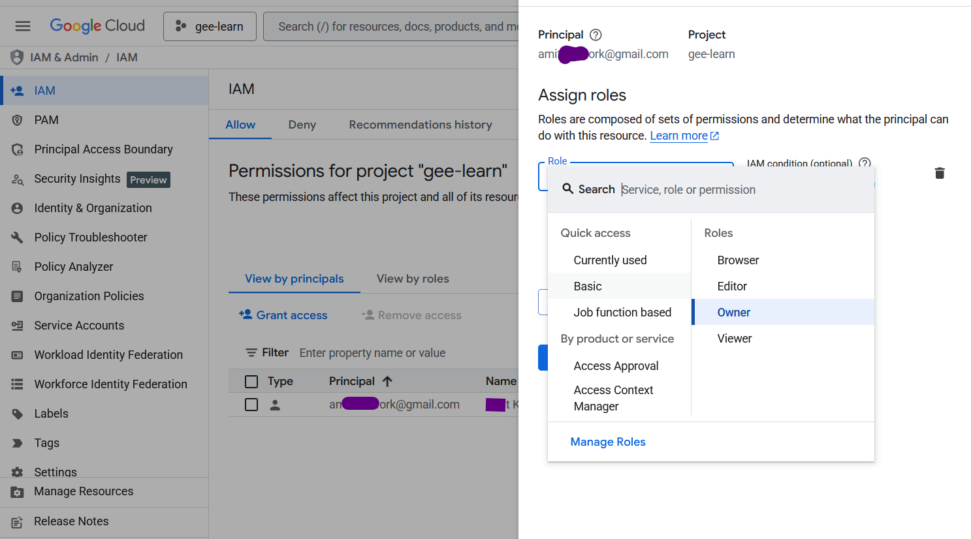Screen dimensions: 971x539
Task: Open the navigation hamburger menu
Action: [22, 25]
